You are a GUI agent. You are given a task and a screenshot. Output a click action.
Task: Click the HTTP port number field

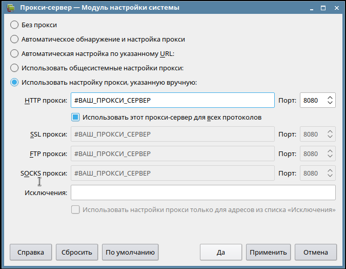tap(313, 100)
